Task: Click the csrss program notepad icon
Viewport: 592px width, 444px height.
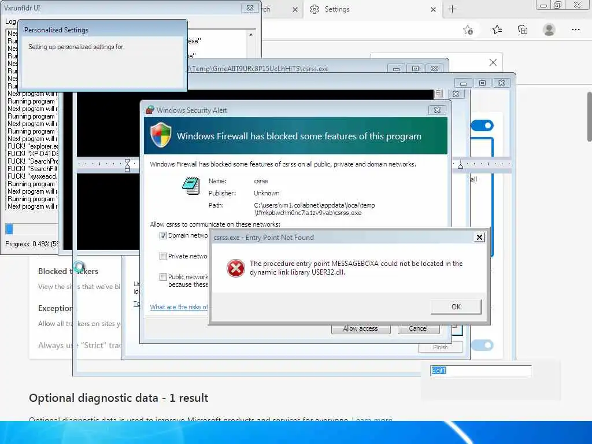Action: (x=191, y=186)
